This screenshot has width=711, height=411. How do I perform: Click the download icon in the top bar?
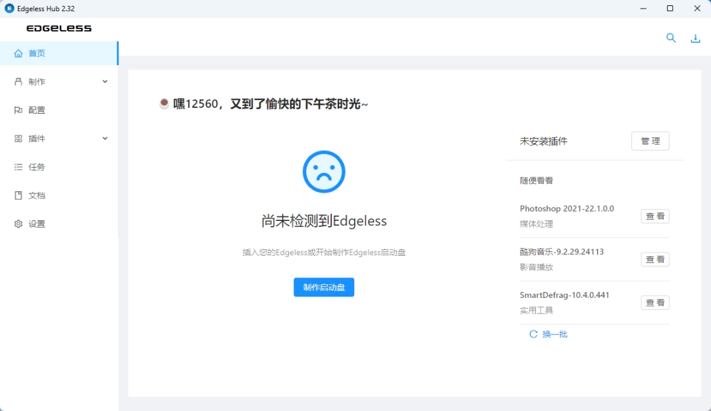coord(695,38)
